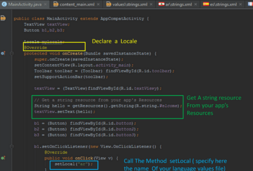The width and height of the screenshot is (253, 171).
Task: Click the Arabic flag icon on ar\strings.xml tab
Action: (x=162, y=4)
